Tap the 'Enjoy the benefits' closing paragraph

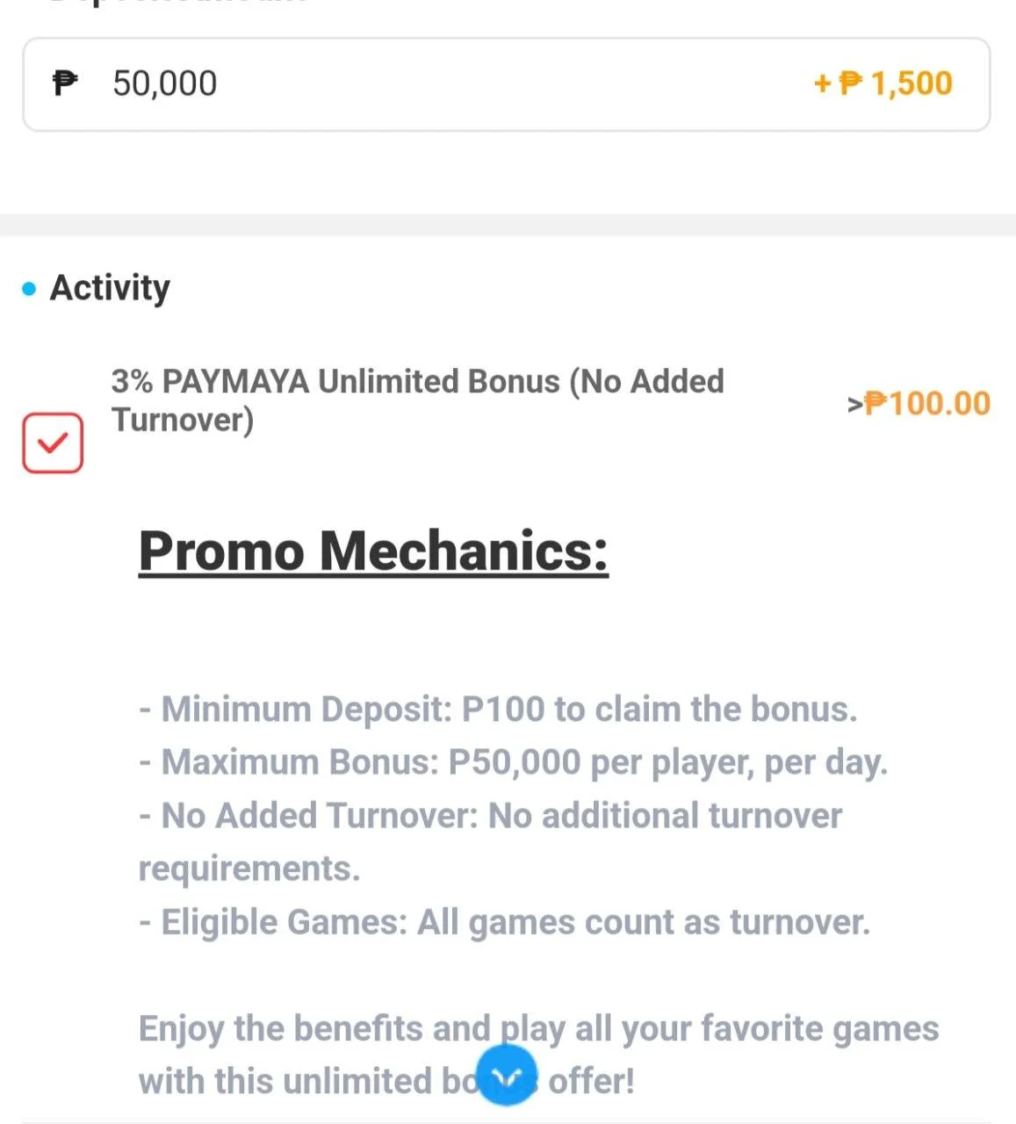coord(538,1055)
